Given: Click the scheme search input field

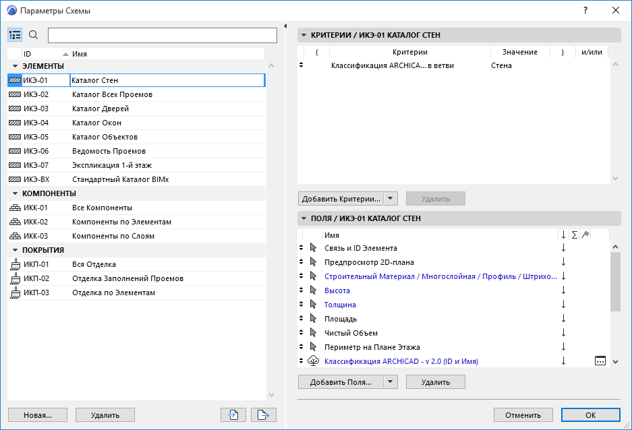Looking at the screenshot, I should click(163, 36).
